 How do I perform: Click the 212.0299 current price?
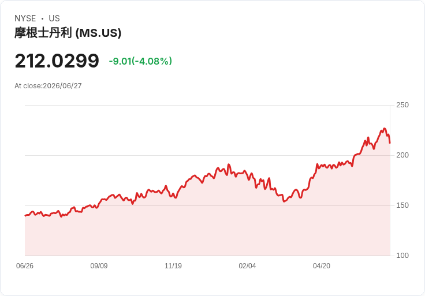57,61
